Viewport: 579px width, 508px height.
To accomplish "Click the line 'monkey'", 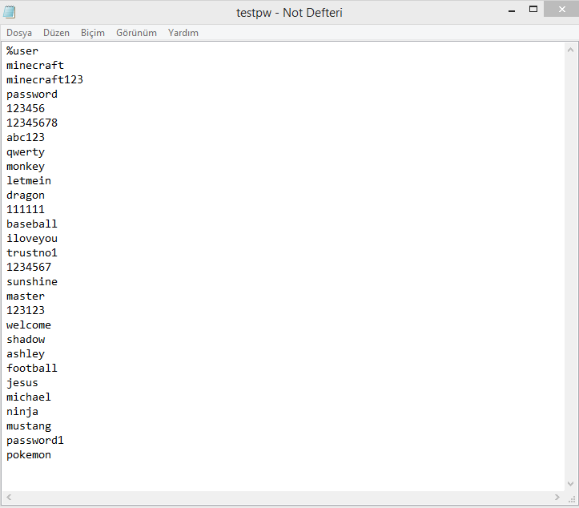I will (x=26, y=167).
